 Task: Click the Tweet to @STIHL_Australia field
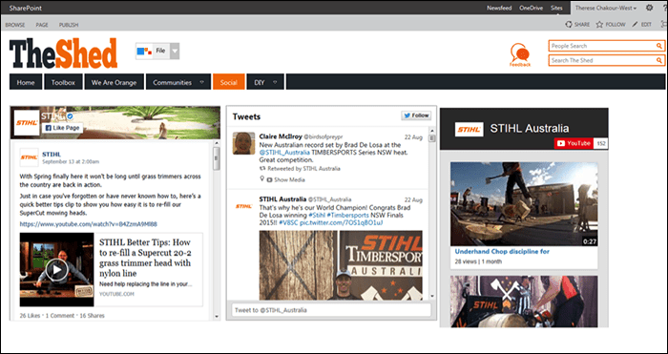click(331, 310)
